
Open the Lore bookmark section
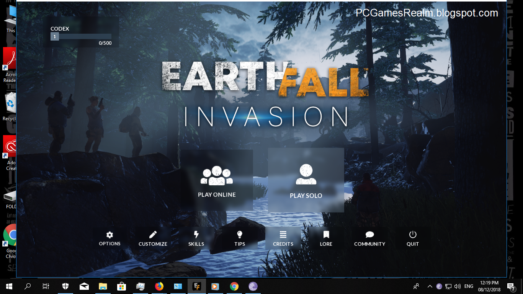click(326, 238)
